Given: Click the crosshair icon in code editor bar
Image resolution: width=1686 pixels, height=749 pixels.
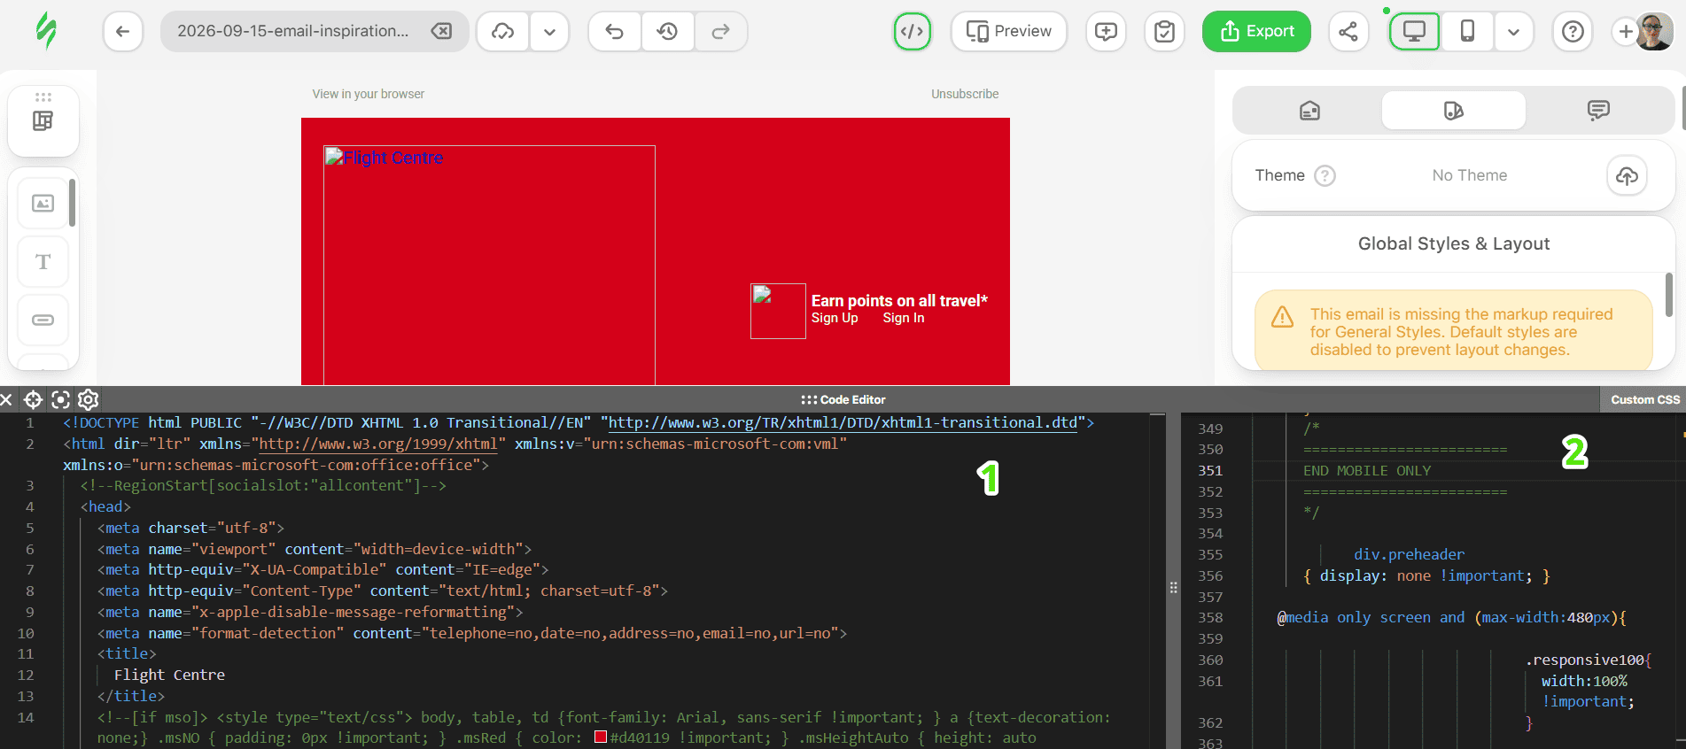Looking at the screenshot, I should pyautogui.click(x=33, y=399).
